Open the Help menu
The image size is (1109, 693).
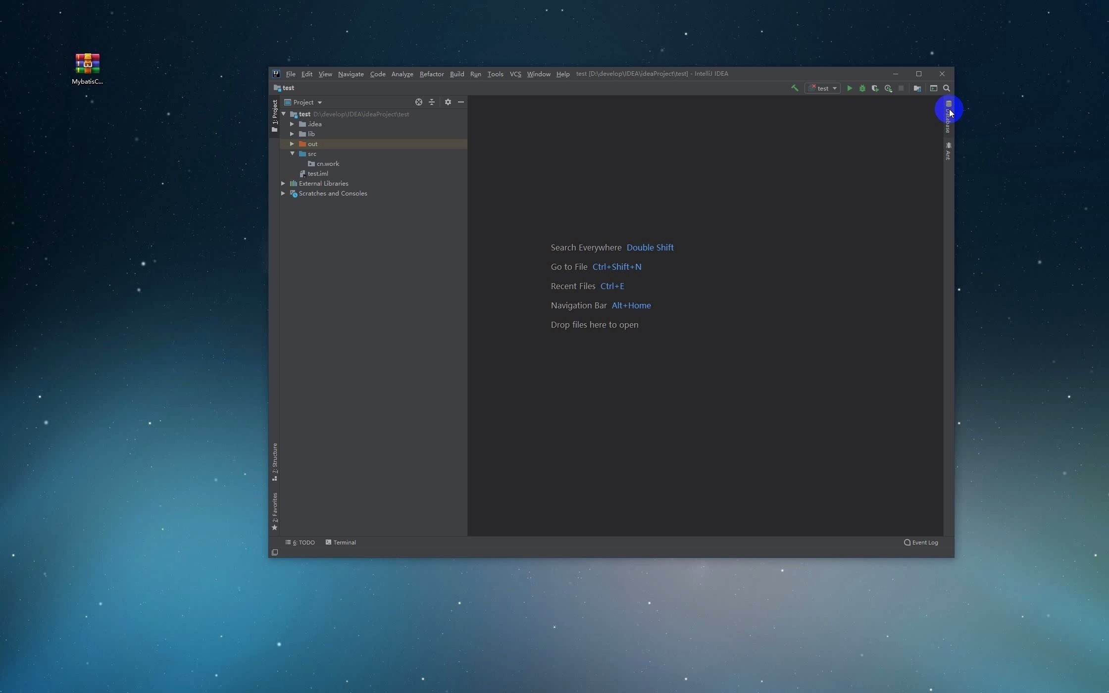tap(563, 74)
